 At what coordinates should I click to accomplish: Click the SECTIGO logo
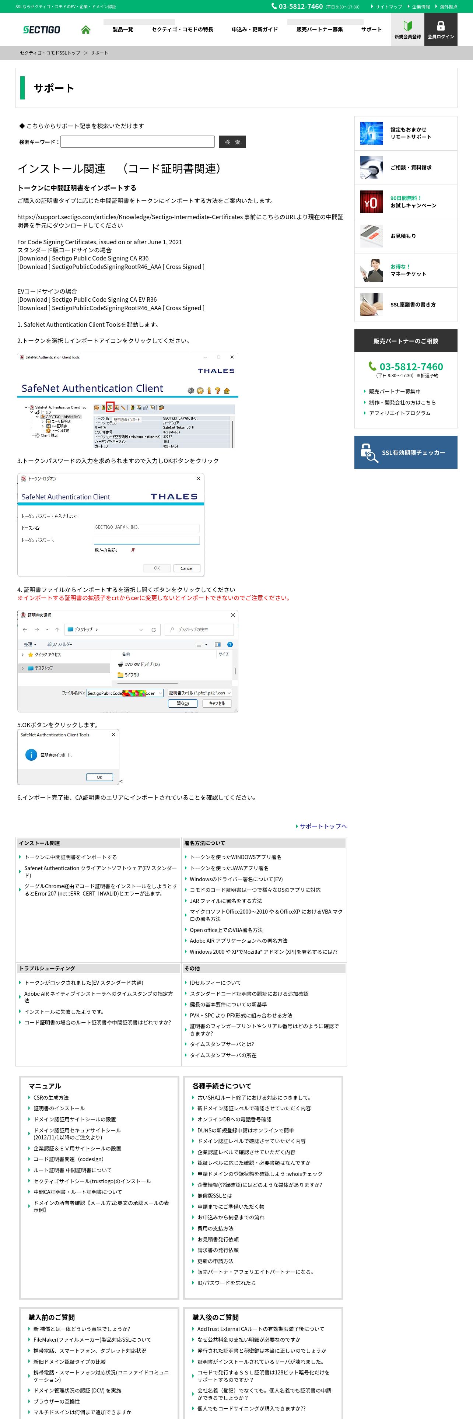[42, 30]
